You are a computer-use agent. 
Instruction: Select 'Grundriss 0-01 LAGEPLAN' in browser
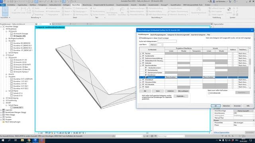tap(23, 79)
